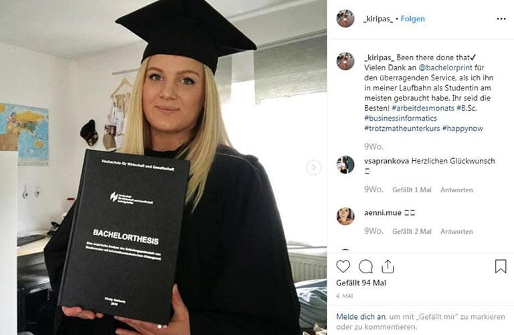Open comments via speech bubble icon
Screen dimensions: 514x335
tap(365, 267)
